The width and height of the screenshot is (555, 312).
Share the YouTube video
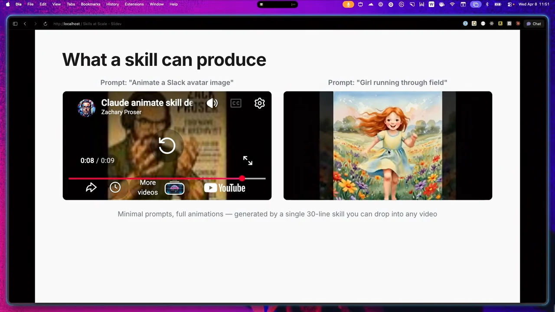click(x=91, y=188)
